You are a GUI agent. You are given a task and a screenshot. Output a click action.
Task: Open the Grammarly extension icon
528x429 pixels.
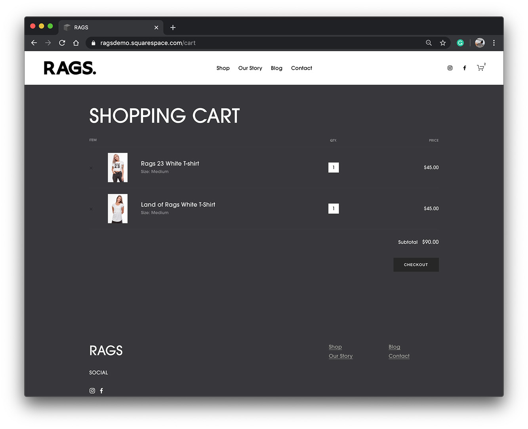(x=460, y=43)
